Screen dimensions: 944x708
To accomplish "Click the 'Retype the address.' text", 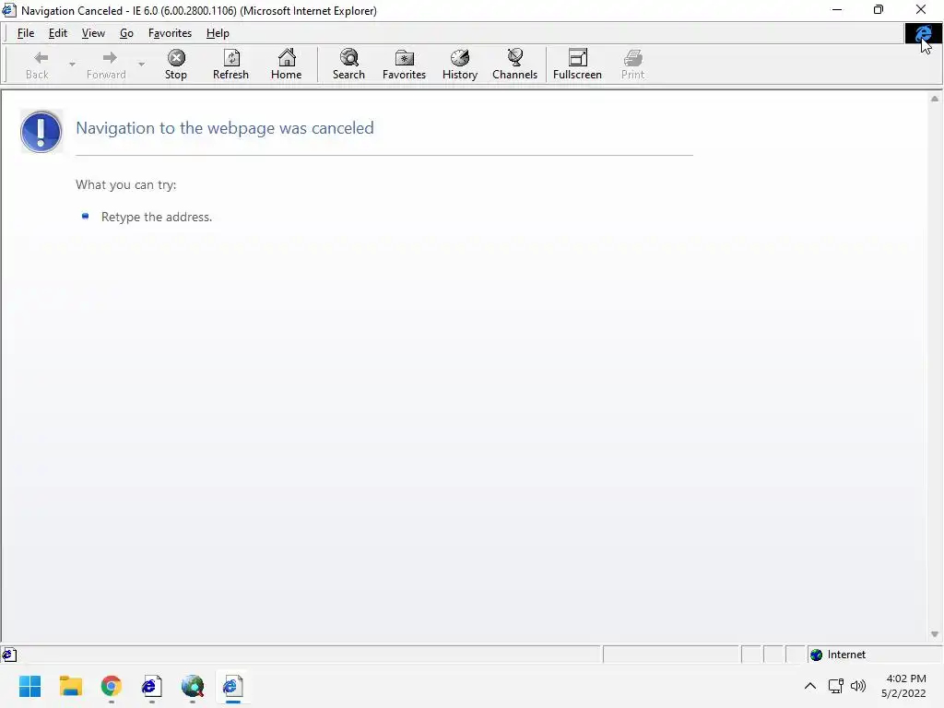I will tap(157, 217).
